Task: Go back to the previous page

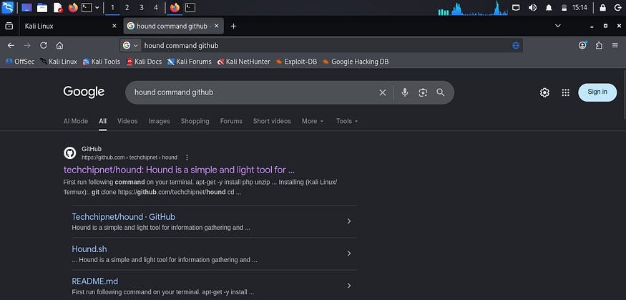Action: [11, 46]
